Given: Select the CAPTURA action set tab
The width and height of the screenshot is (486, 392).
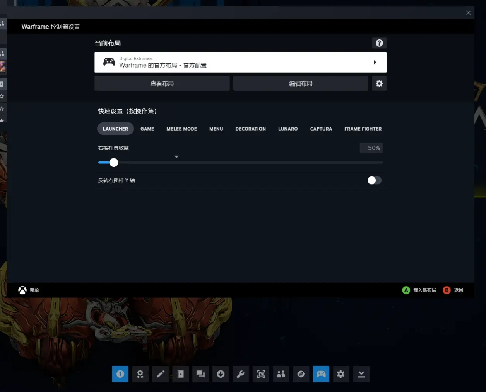Looking at the screenshot, I should [x=321, y=129].
